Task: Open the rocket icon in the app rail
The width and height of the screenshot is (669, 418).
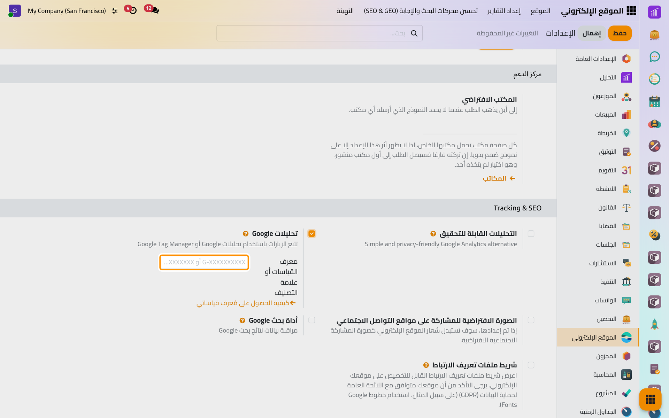Action: click(x=654, y=324)
